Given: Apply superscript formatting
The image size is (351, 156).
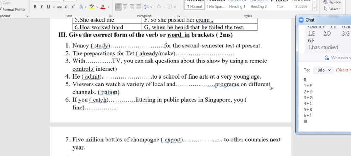Looking at the screenshot, I should coord(73,7).
